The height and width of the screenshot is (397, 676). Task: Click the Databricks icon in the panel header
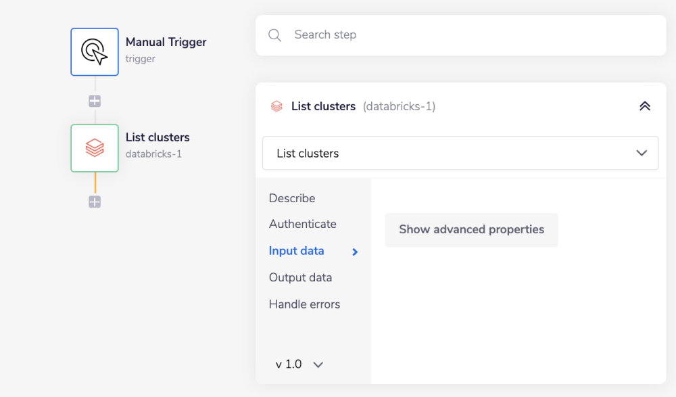(x=276, y=106)
